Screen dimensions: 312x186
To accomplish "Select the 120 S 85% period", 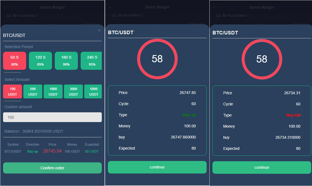I will [40, 61].
